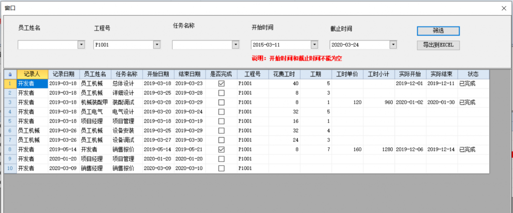Sort by the 记录人 column header
Viewport: 513px width, 213px height.
click(32, 74)
